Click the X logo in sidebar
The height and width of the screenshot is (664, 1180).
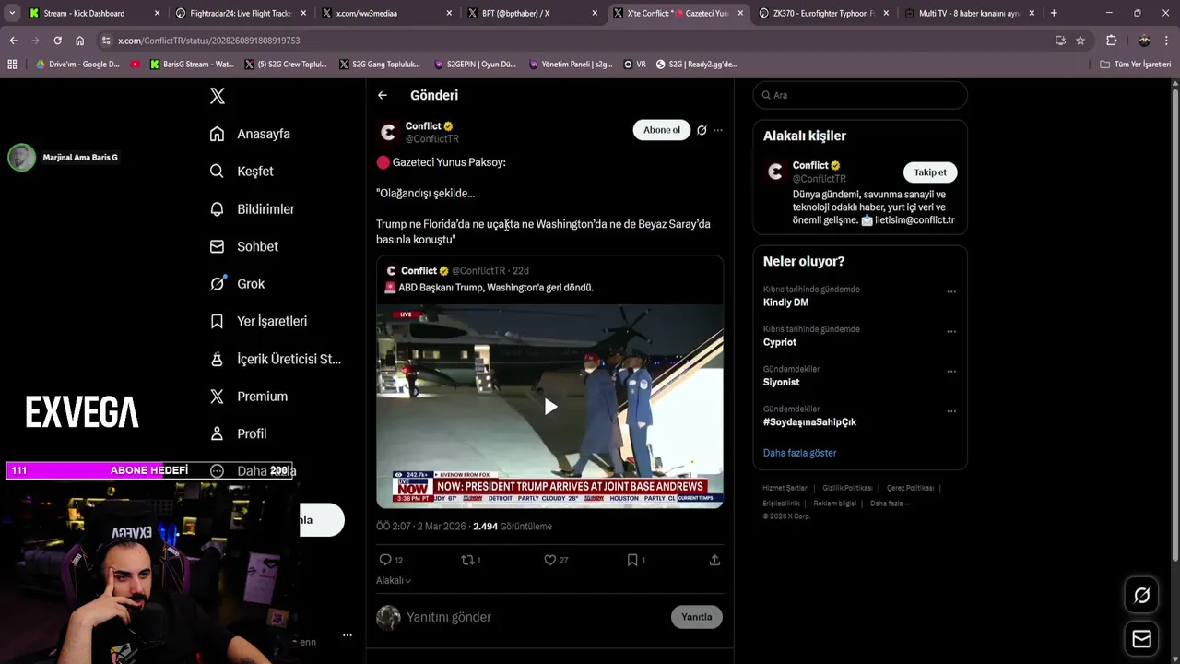click(217, 95)
